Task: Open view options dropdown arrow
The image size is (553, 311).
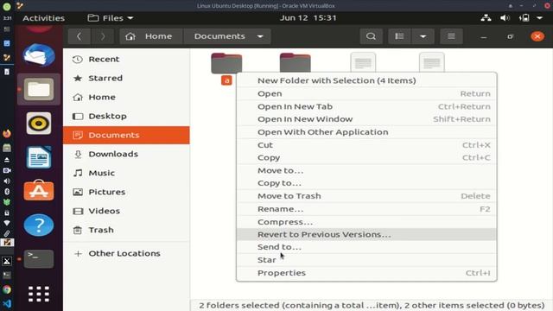Action: (x=423, y=36)
